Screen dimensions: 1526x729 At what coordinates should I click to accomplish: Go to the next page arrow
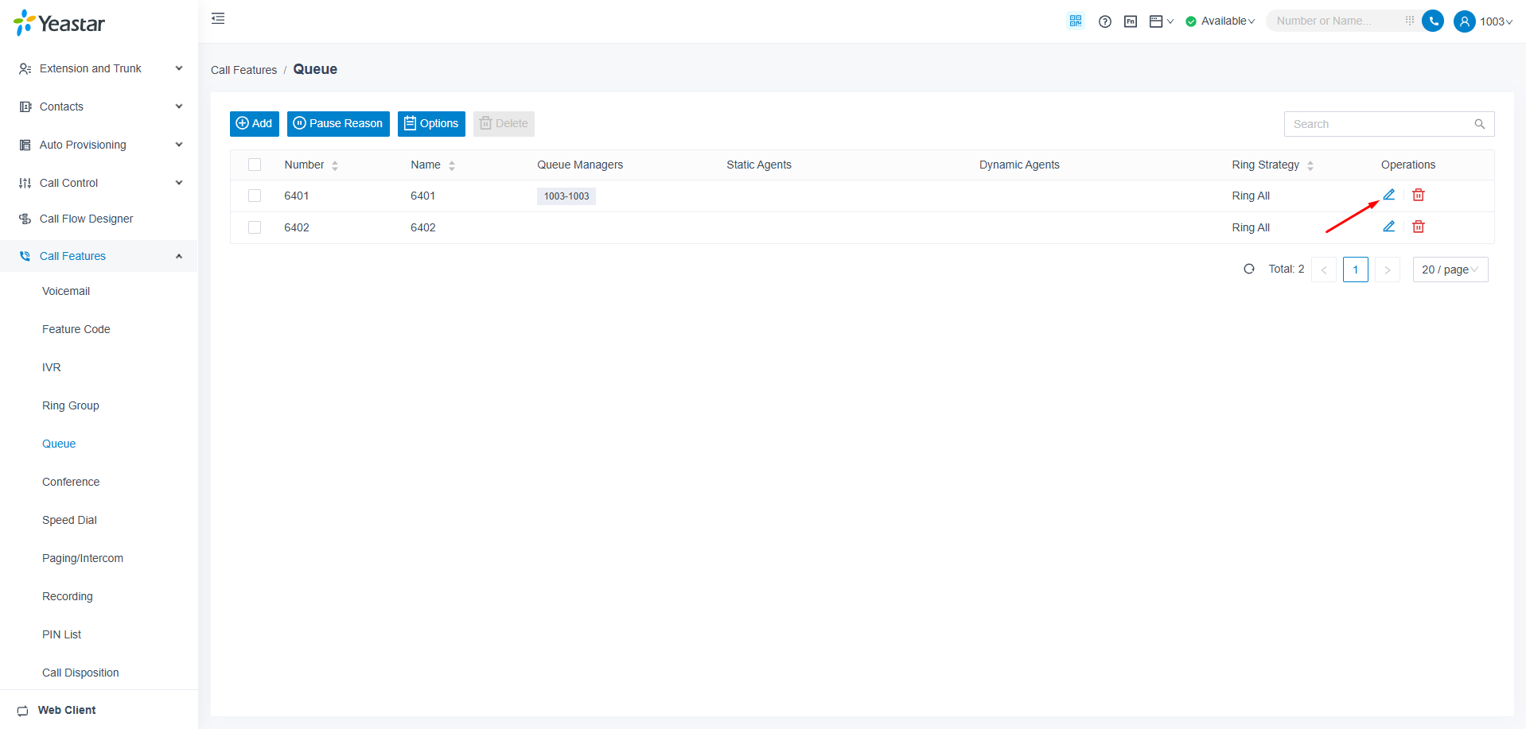tap(1388, 269)
